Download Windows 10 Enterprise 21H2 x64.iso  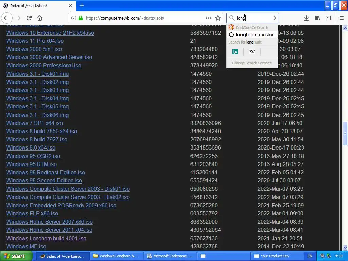50,33
